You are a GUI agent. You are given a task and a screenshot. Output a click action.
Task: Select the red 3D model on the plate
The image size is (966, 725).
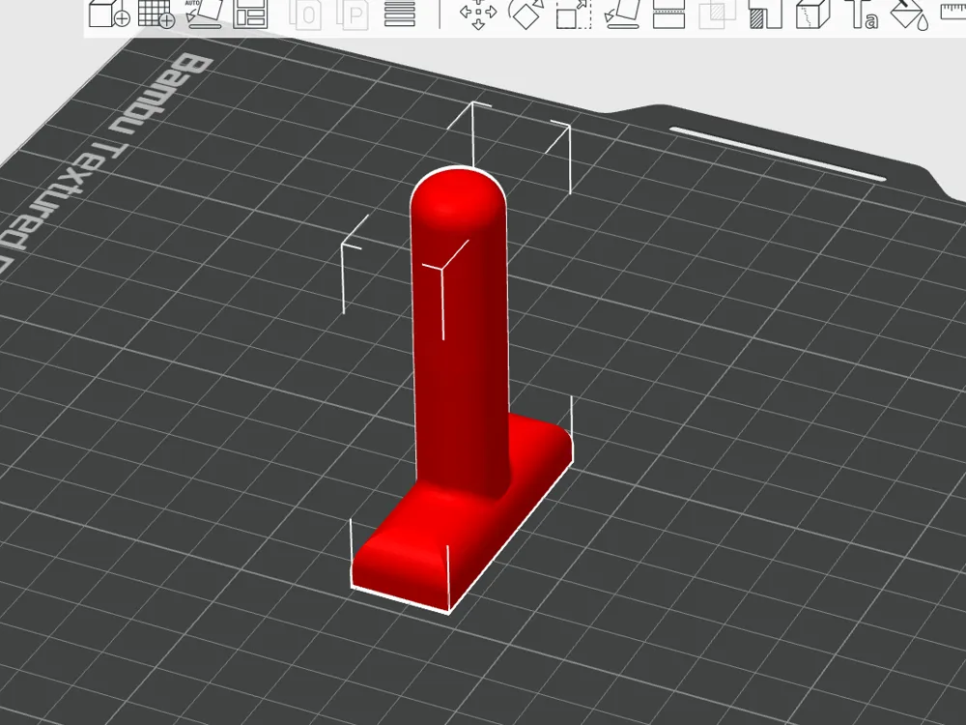point(461,370)
